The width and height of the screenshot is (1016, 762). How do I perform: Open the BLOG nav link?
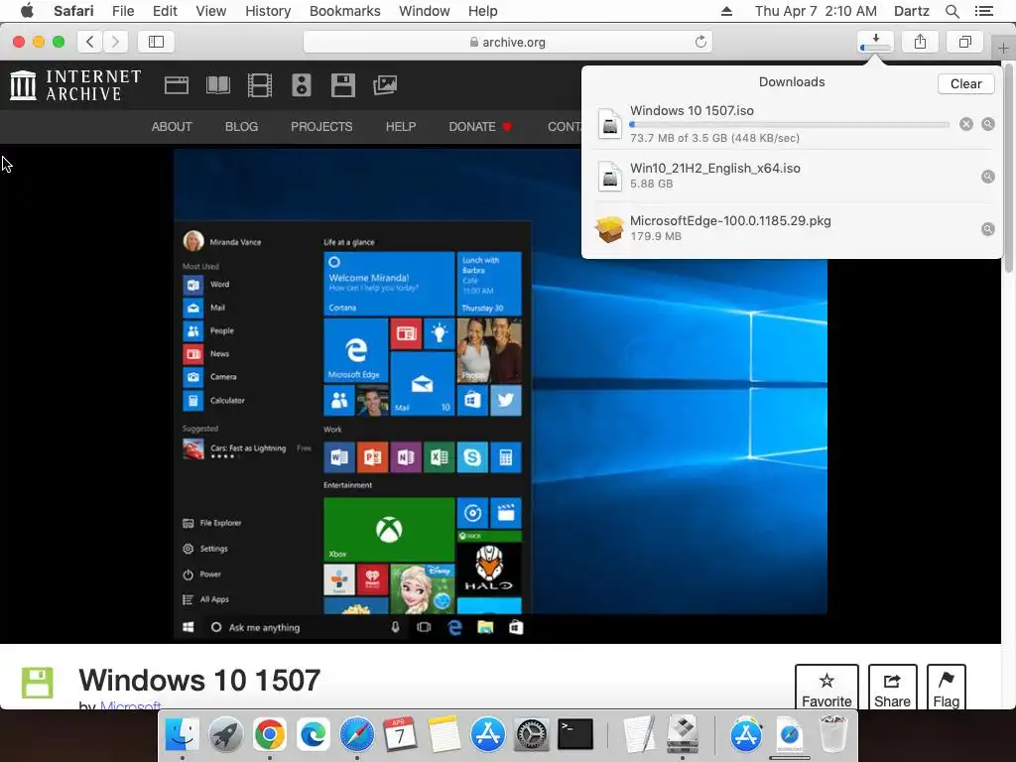(242, 127)
